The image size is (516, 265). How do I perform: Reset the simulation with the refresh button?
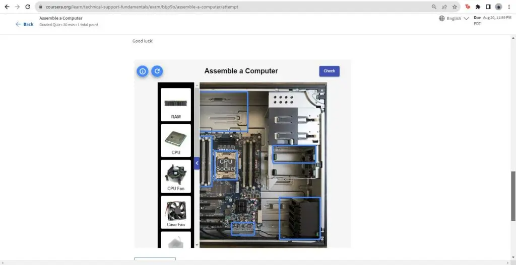coord(157,71)
